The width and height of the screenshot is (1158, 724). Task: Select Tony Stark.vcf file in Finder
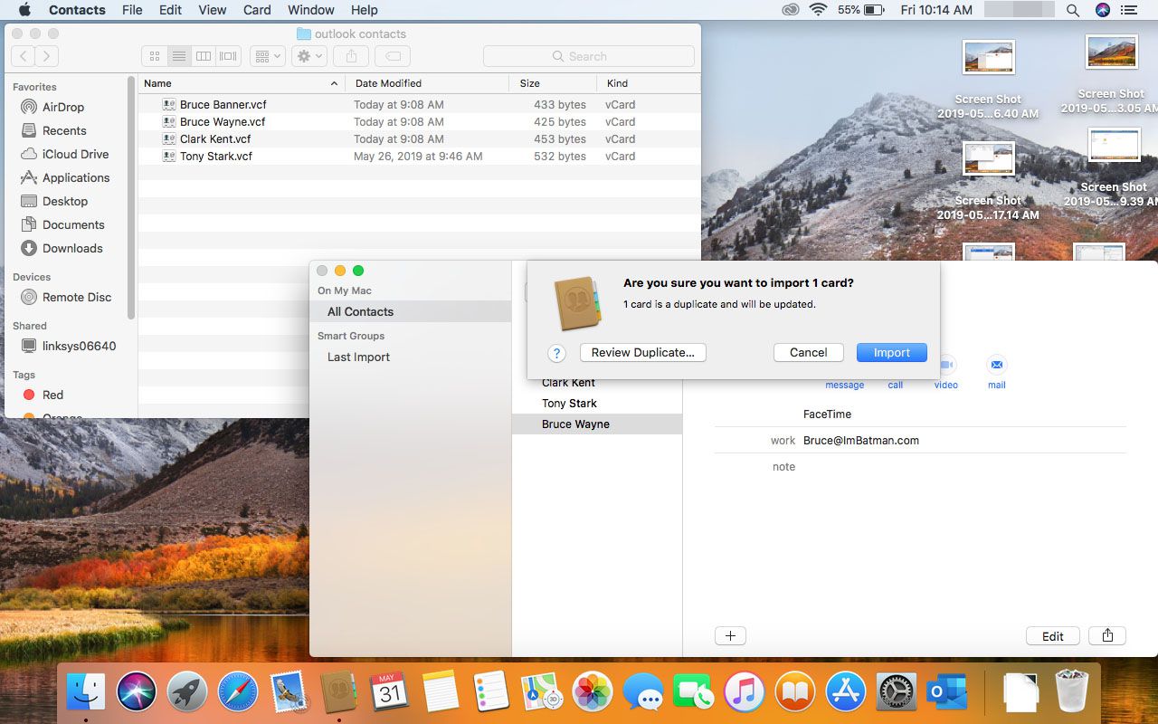(x=420, y=157)
